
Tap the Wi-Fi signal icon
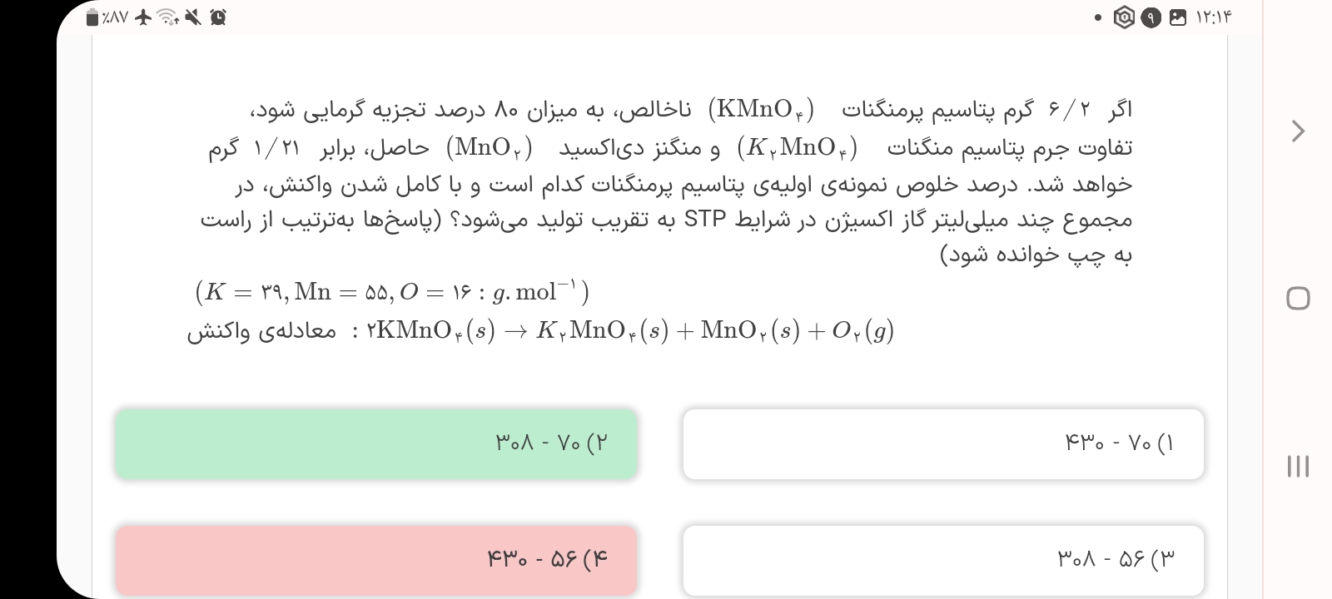tap(168, 17)
